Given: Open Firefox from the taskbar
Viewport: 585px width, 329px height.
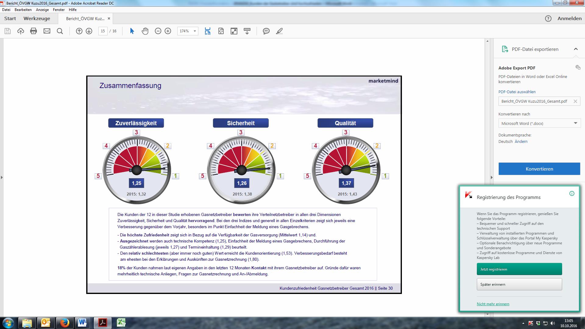Looking at the screenshot, I should [64, 323].
